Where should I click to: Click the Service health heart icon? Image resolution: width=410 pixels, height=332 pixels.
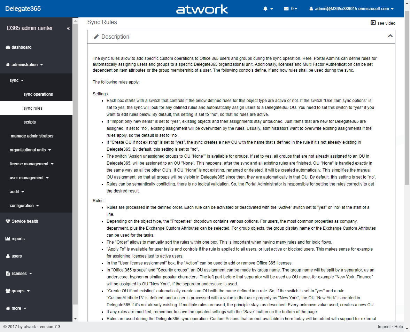click(8, 221)
